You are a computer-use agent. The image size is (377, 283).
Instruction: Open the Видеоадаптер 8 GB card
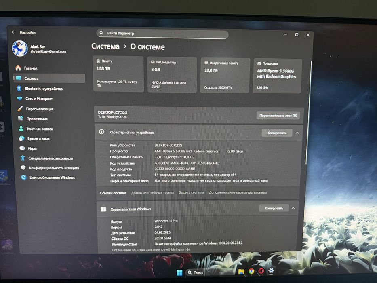coord(172,75)
